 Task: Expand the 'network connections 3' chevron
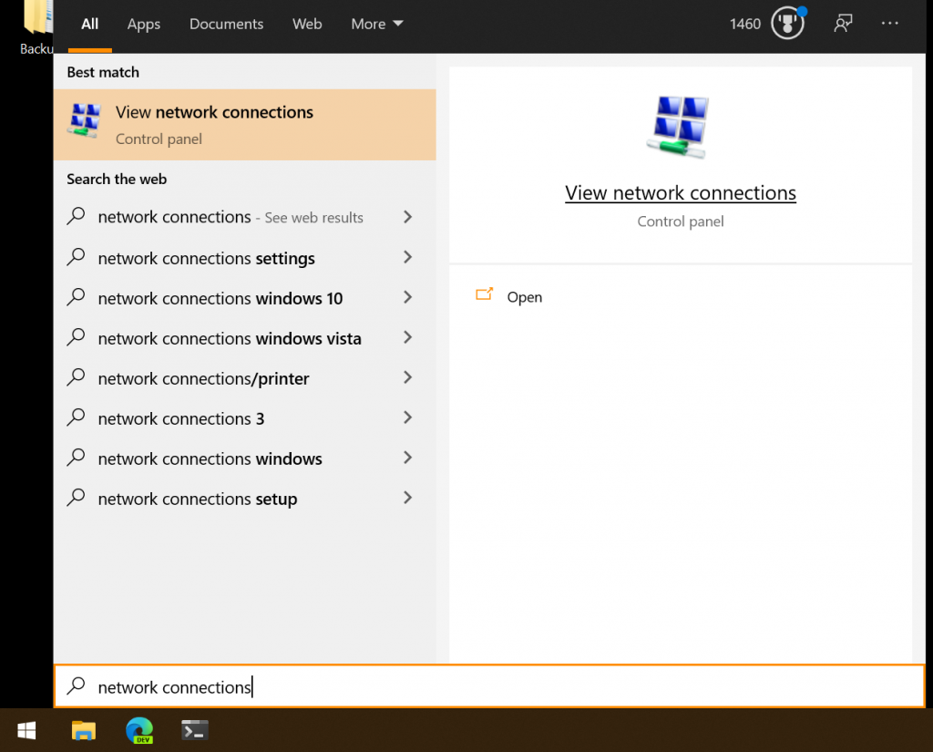[x=407, y=417]
